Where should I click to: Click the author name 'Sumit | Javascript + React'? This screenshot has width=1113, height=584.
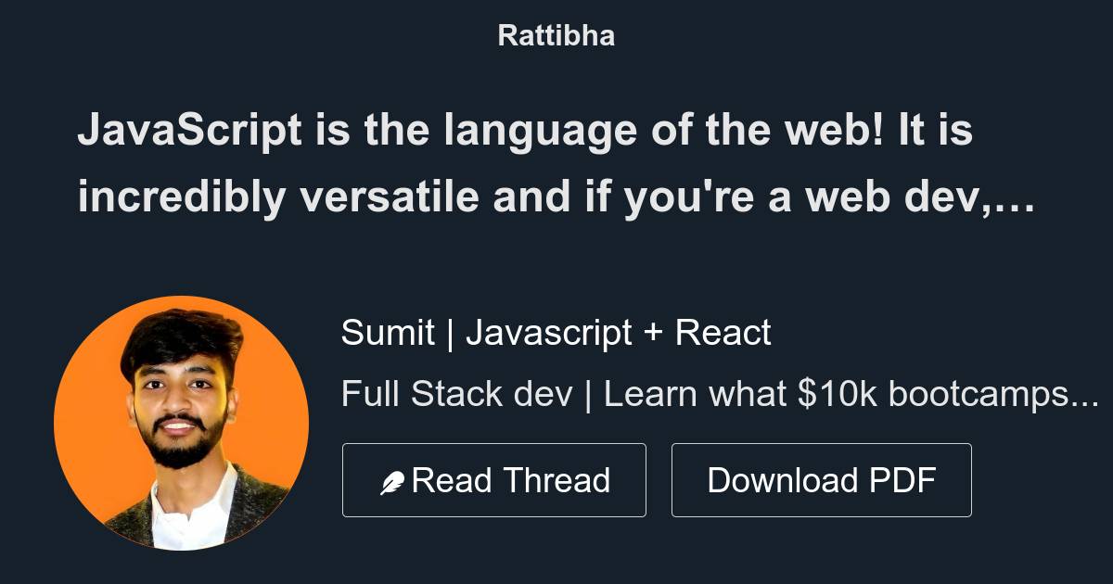click(x=556, y=332)
